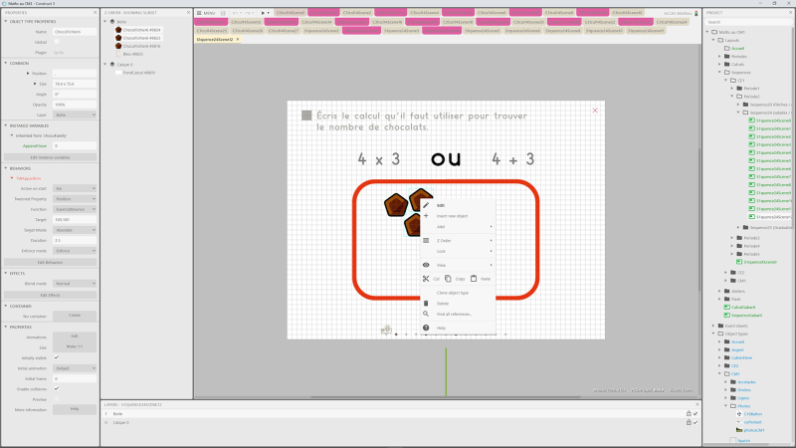This screenshot has width=796, height=448.
Task: Close the Layers panel
Action: click(697, 404)
